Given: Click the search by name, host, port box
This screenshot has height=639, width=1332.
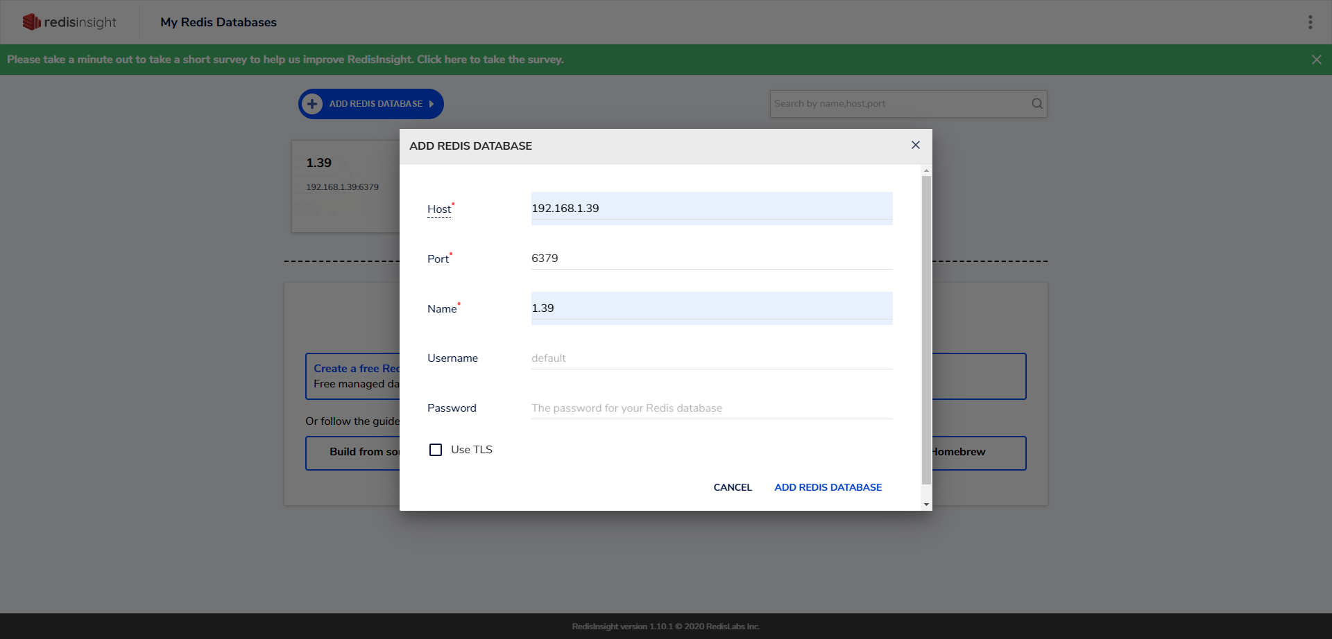Looking at the screenshot, I should tap(898, 104).
